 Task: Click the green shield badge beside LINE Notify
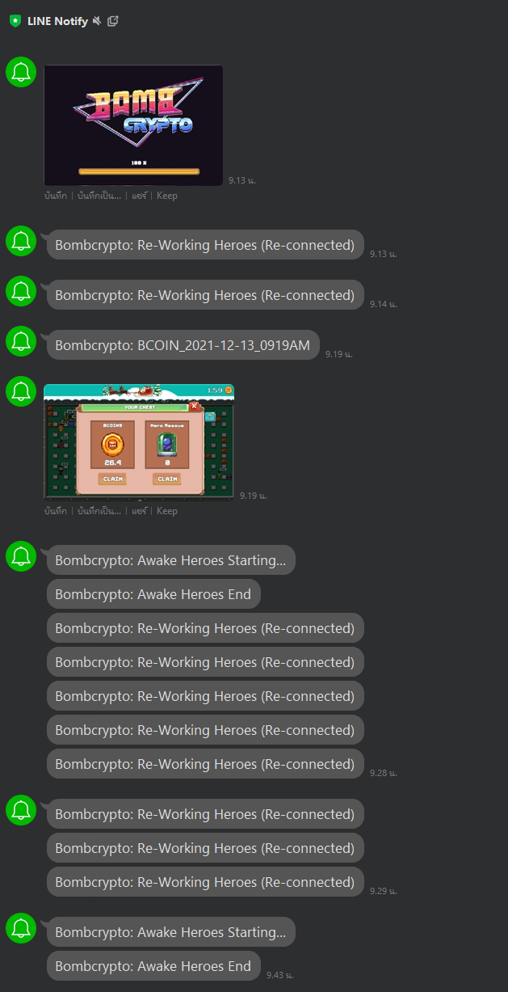[15, 21]
